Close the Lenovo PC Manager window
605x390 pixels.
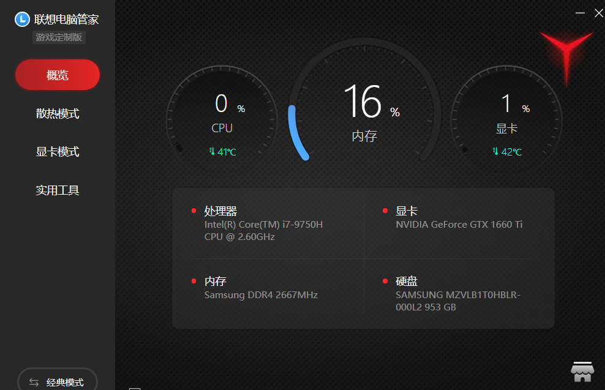click(x=599, y=13)
